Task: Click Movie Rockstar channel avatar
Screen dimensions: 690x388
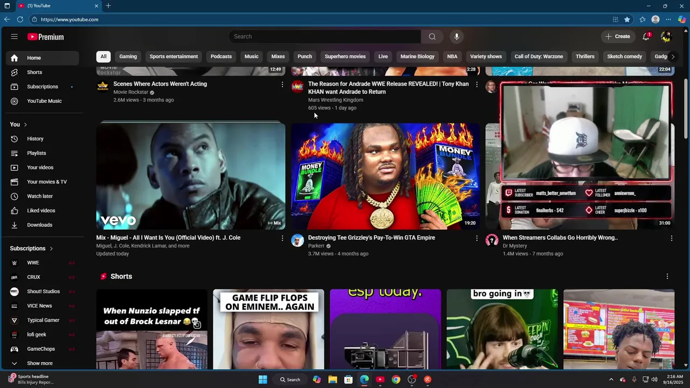Action: (x=103, y=87)
